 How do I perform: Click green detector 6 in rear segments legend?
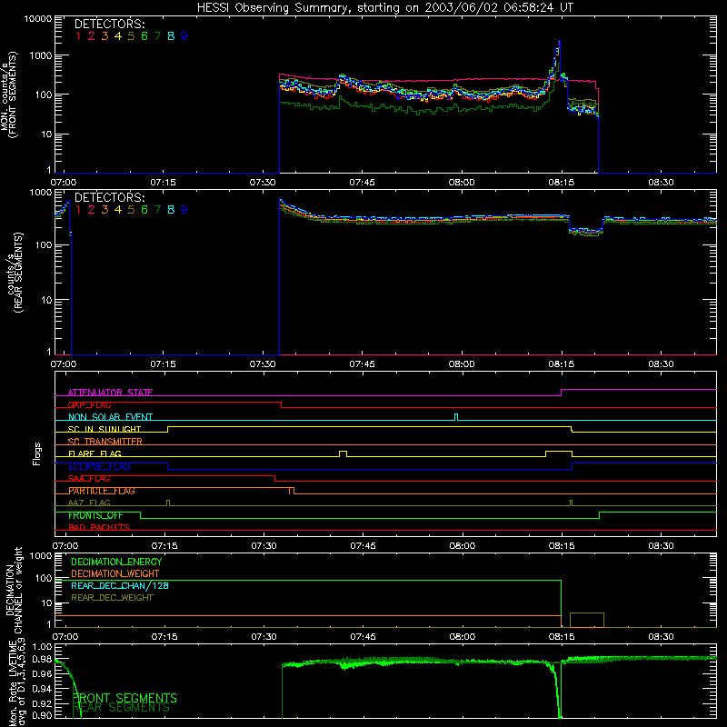coord(144,210)
